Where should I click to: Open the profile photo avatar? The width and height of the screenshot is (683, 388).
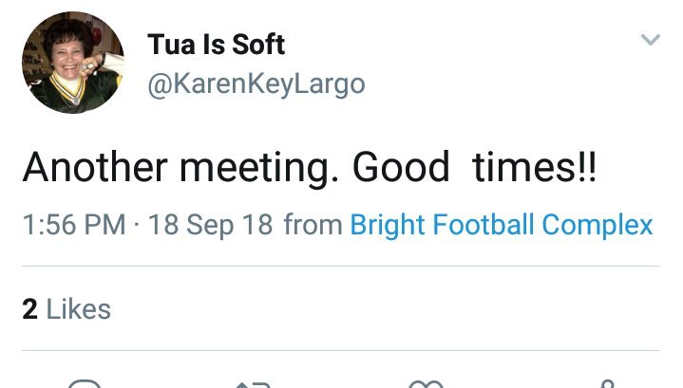coord(72,64)
